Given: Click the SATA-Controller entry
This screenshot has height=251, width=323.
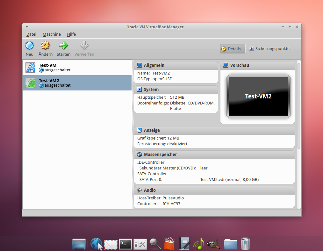Looking at the screenshot, I should pos(152,174).
